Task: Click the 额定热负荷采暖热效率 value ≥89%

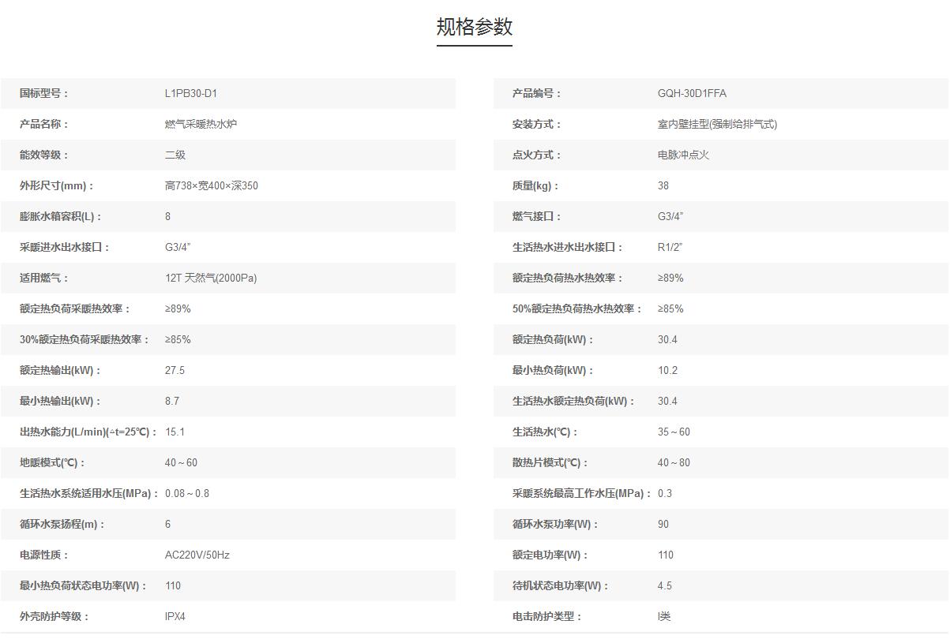Action: pos(178,308)
